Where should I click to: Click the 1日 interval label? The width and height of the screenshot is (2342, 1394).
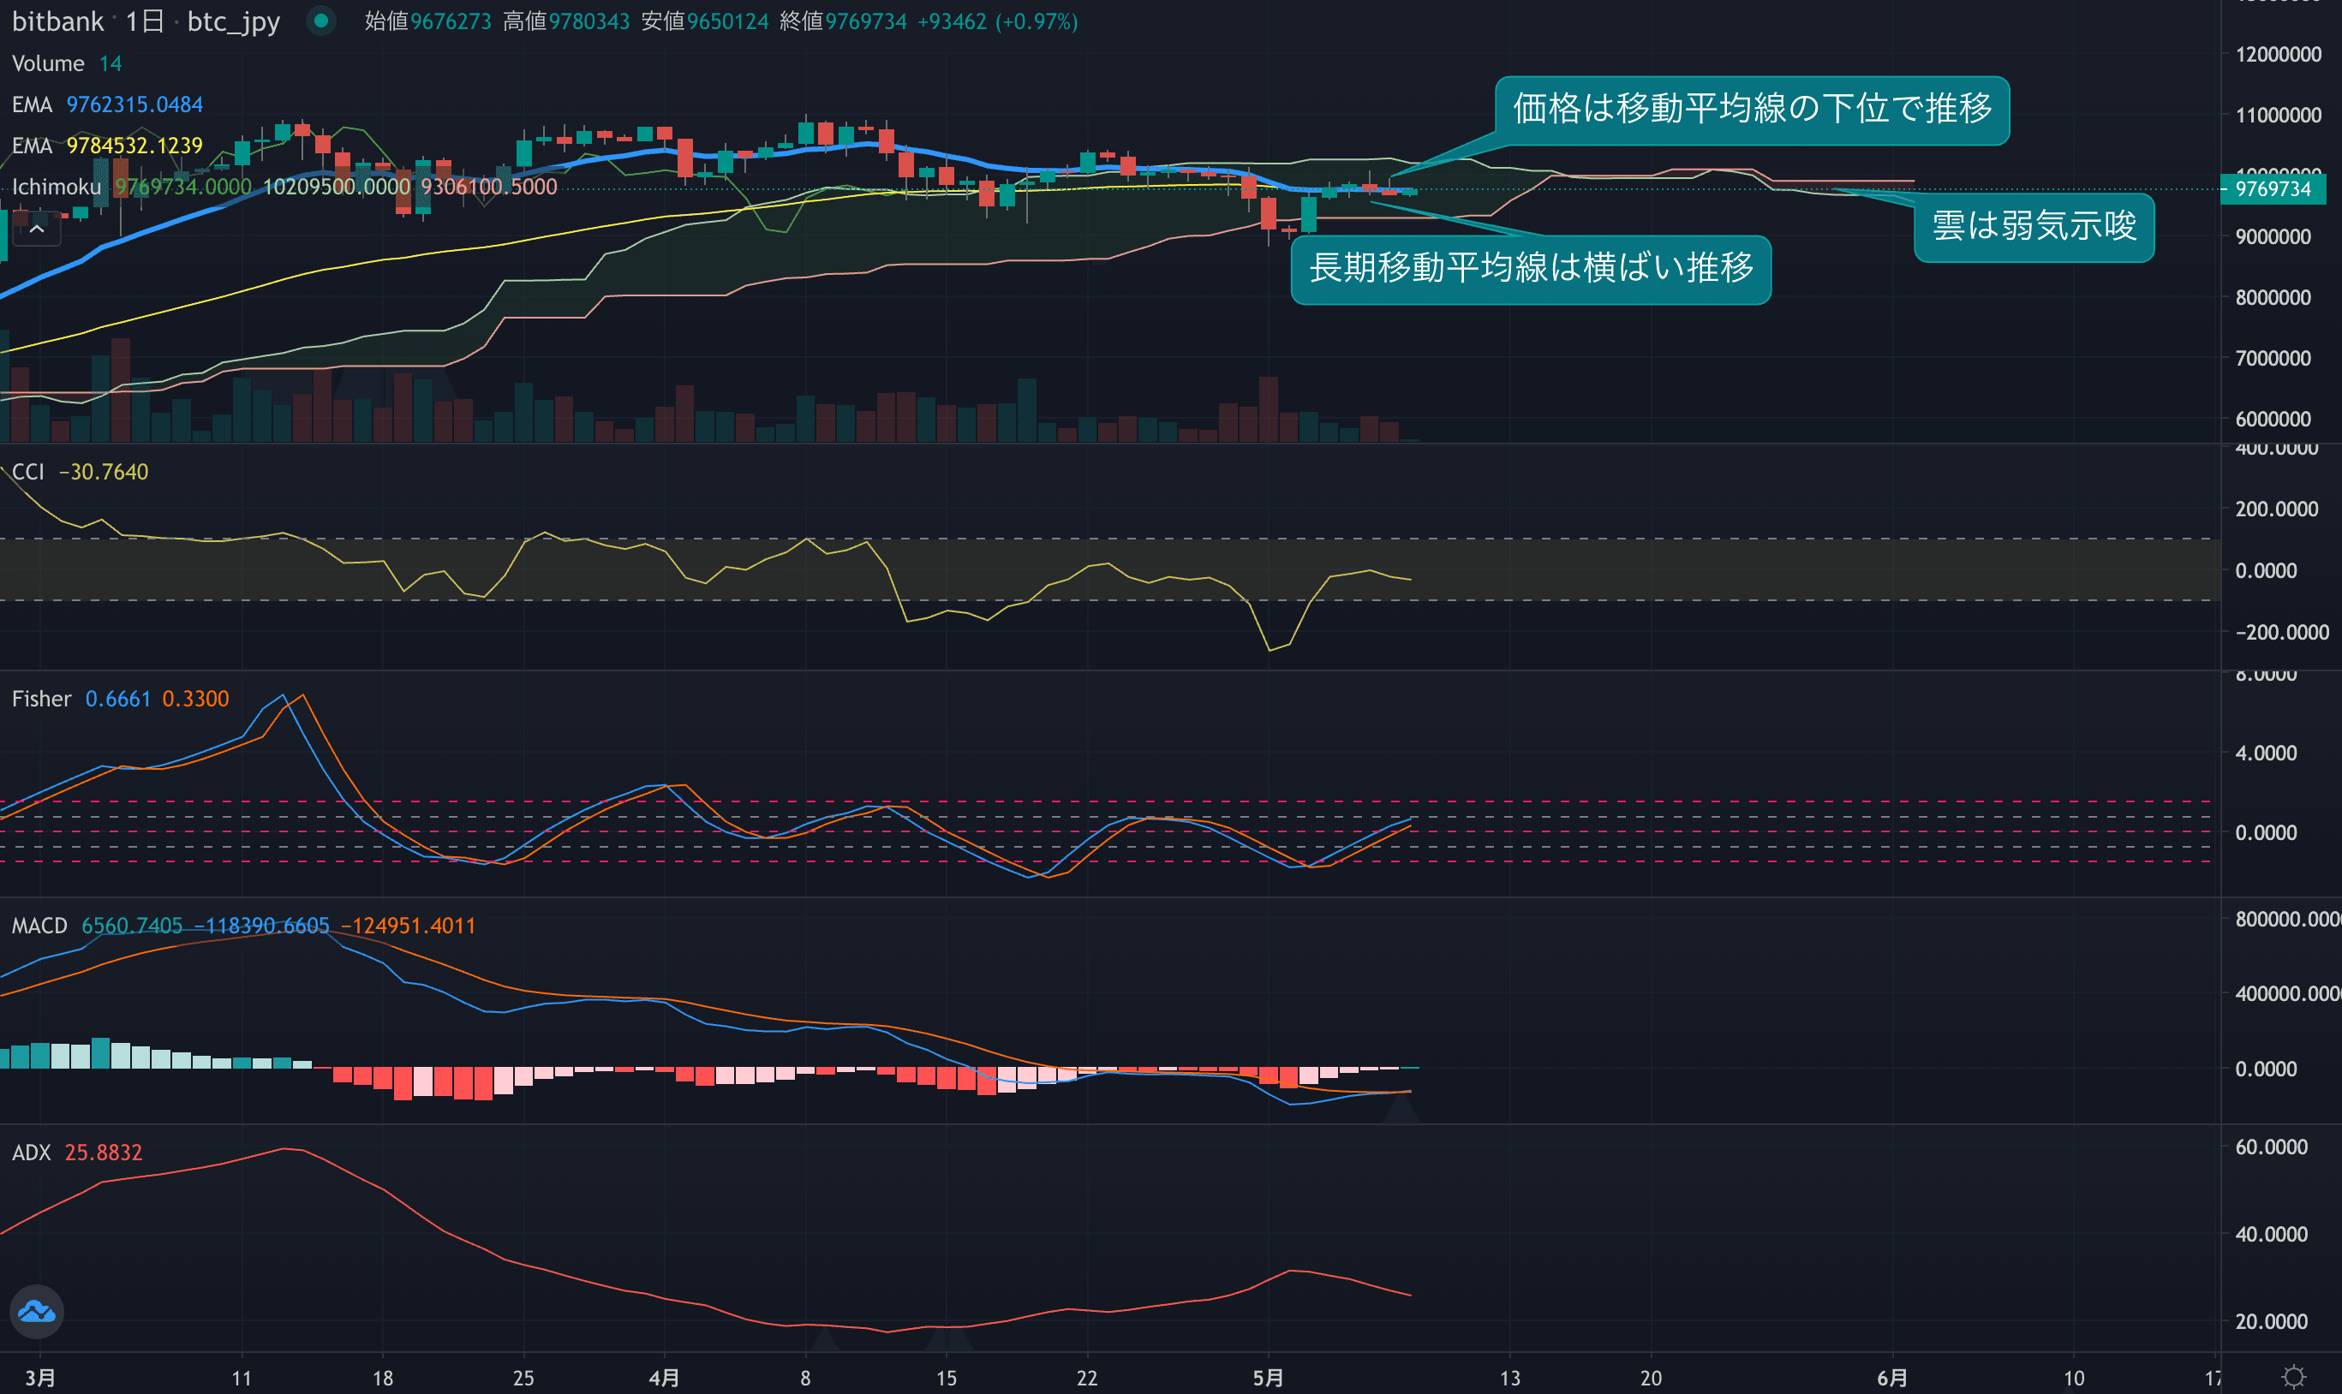(x=145, y=21)
